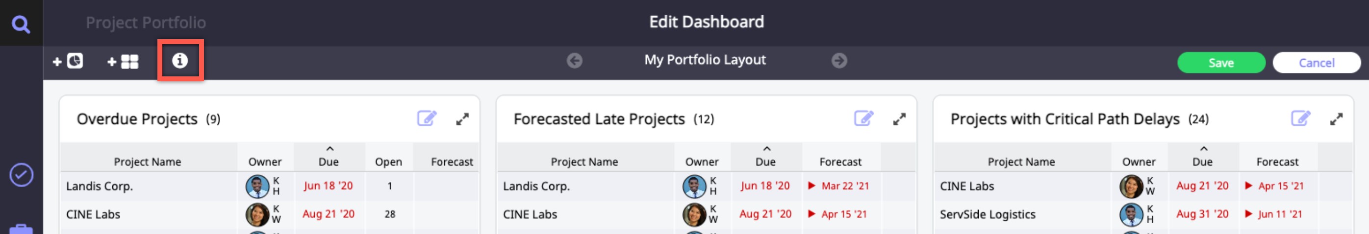This screenshot has height=234, width=1369.
Task: Go to previous layout with left arrow
Action: coord(574,61)
